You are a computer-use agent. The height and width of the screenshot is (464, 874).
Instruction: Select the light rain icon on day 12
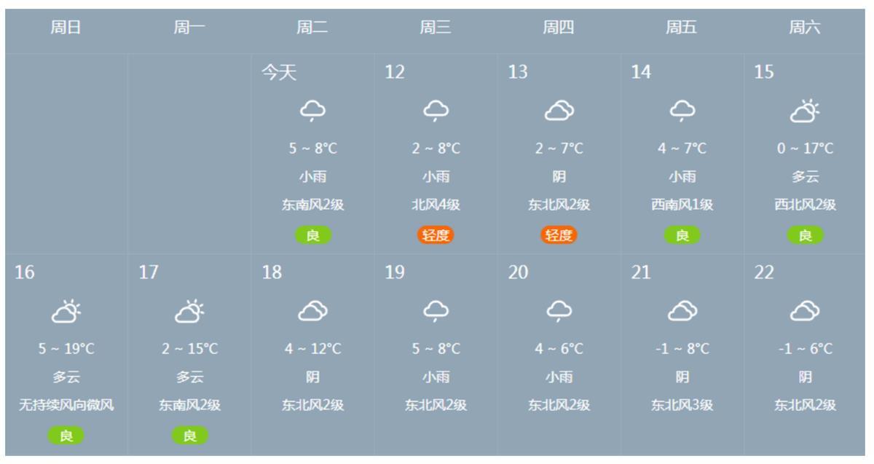coord(436,109)
